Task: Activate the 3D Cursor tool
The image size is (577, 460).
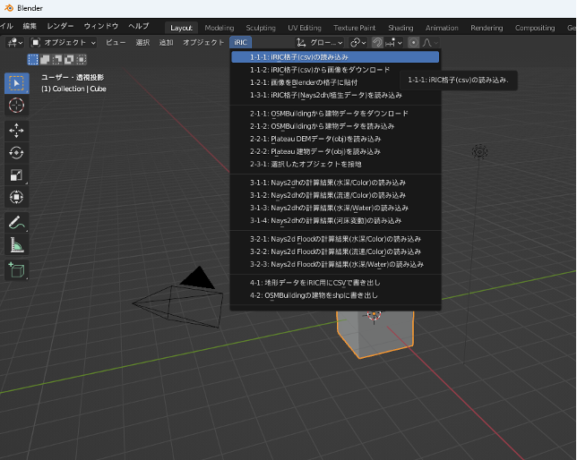Action: (x=16, y=106)
